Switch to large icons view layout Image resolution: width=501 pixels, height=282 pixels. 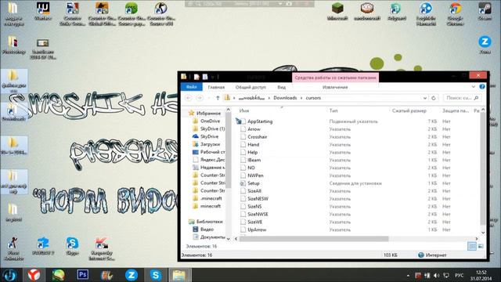coord(480,246)
